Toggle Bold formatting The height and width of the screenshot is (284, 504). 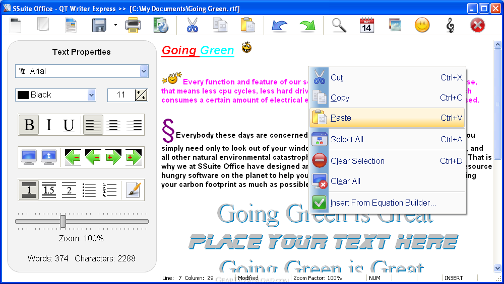(x=29, y=125)
